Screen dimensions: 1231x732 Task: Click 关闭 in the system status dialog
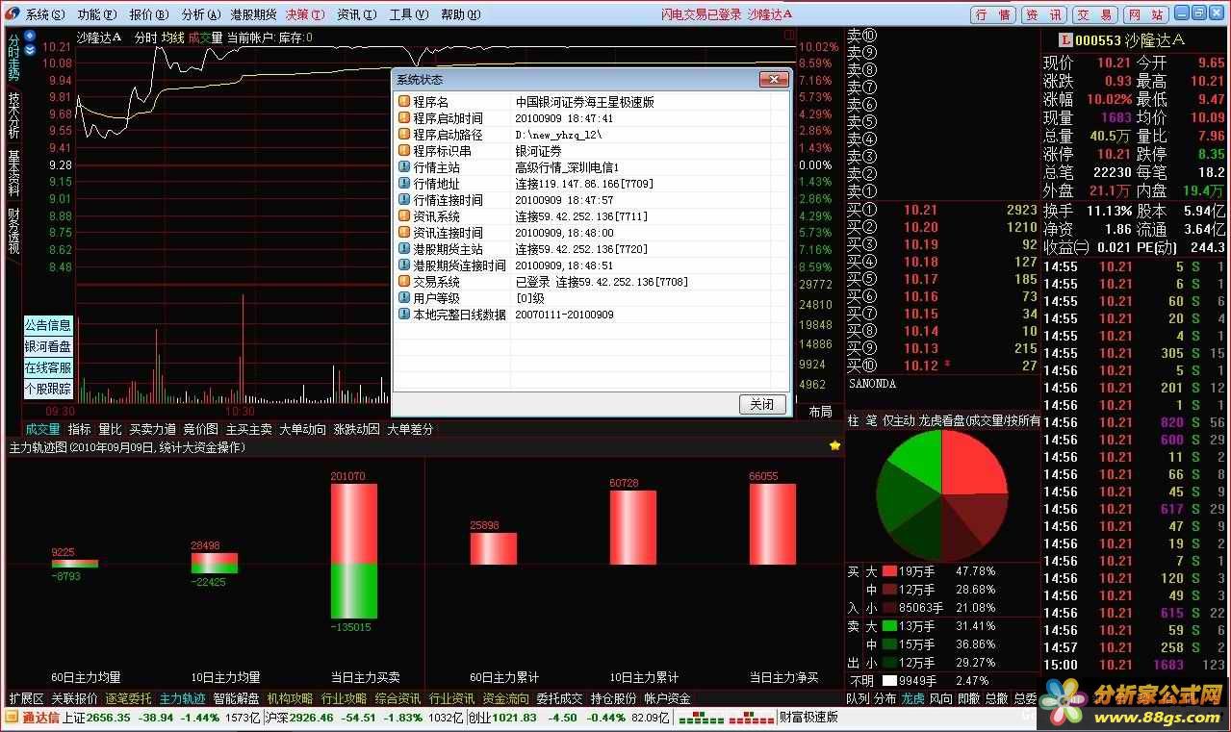pos(762,404)
